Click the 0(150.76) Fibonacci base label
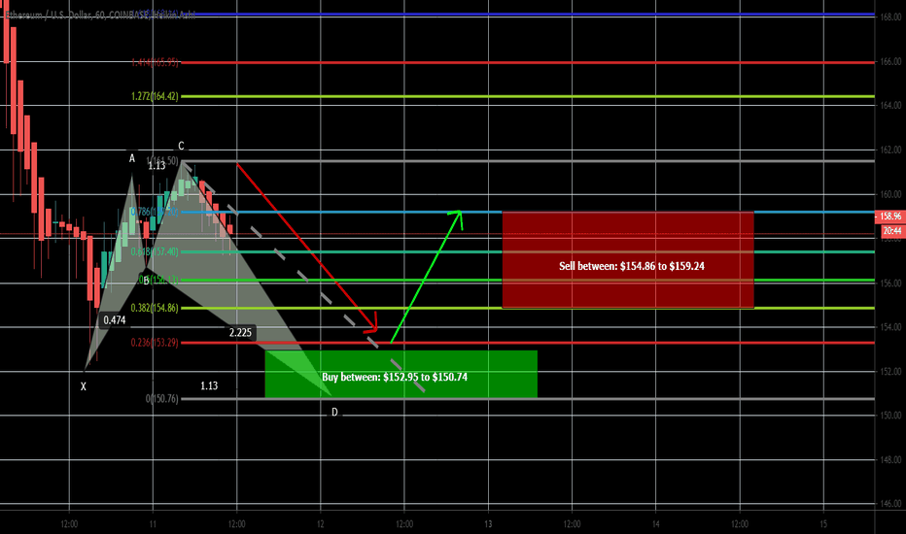The height and width of the screenshot is (534, 906). pos(161,399)
